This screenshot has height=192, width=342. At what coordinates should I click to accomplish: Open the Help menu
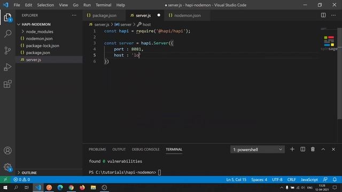point(121,5)
